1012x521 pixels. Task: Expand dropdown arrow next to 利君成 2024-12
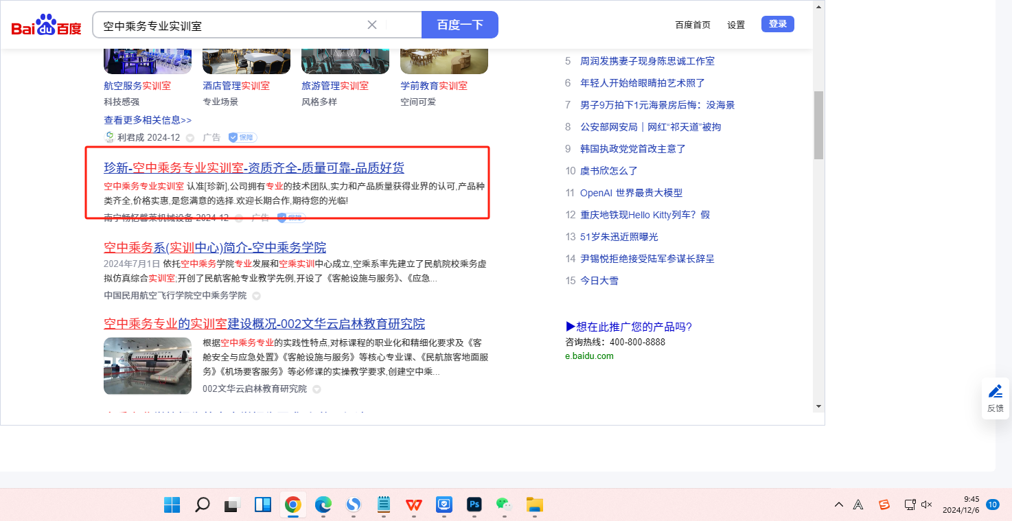pyautogui.click(x=190, y=138)
